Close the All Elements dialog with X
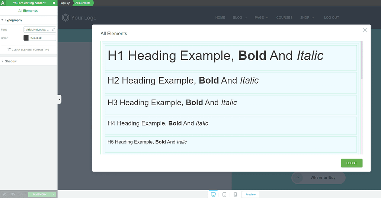Viewport: 381px width, 198px height. point(365,30)
